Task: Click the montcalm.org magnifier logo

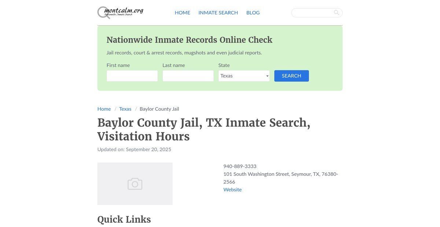Action: [x=120, y=12]
